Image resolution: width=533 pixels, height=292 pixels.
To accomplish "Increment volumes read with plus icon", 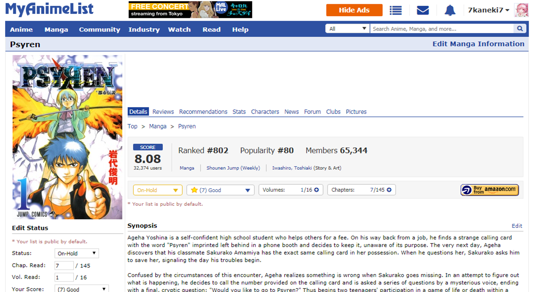I will pos(316,190).
